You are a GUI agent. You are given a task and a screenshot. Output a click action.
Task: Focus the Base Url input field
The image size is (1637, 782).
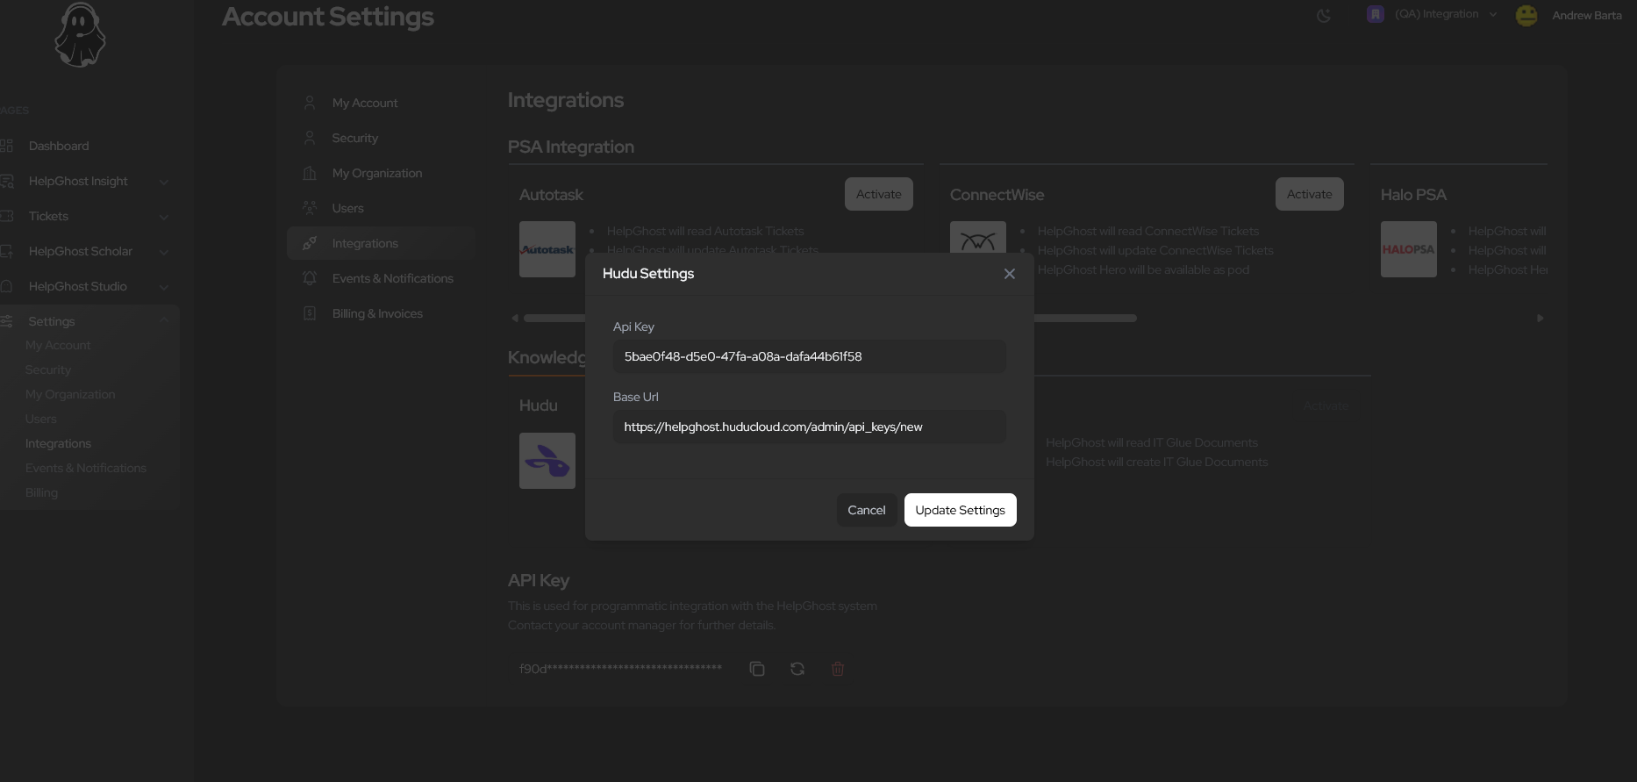coord(809,427)
